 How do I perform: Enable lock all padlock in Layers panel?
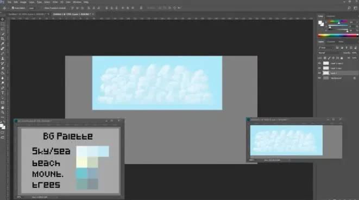pyautogui.click(x=342, y=58)
